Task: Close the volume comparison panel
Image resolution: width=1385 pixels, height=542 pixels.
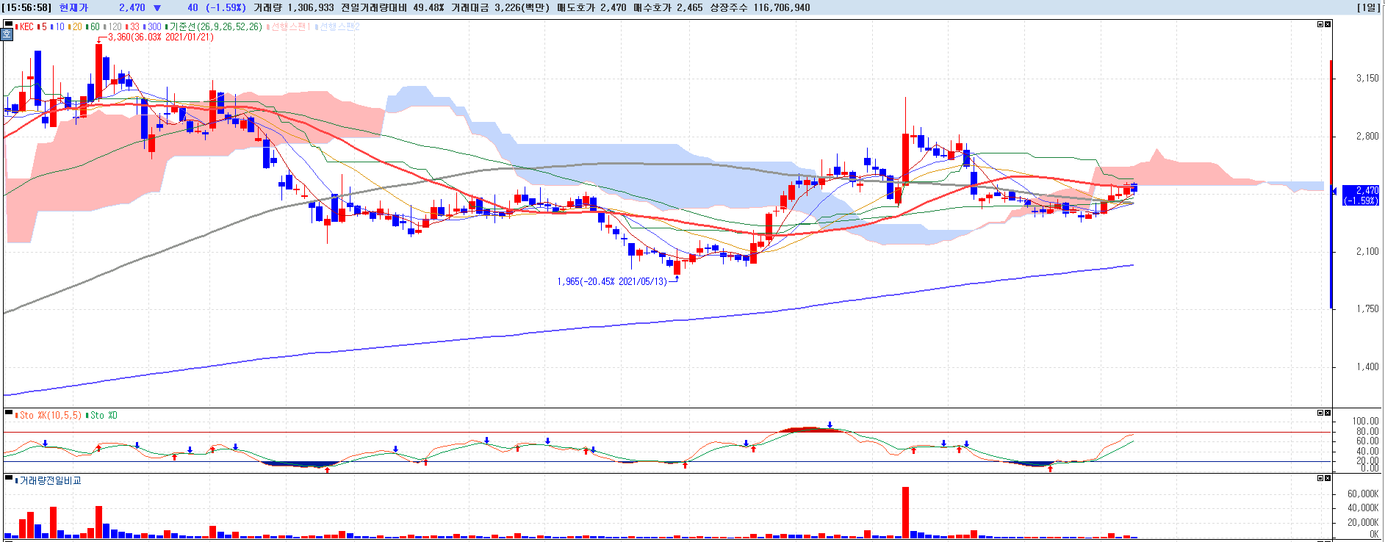Action: pyautogui.click(x=1327, y=478)
